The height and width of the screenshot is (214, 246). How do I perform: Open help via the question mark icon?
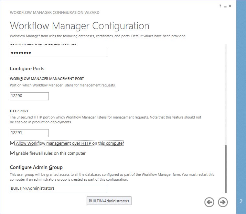pyautogui.click(x=220, y=6)
